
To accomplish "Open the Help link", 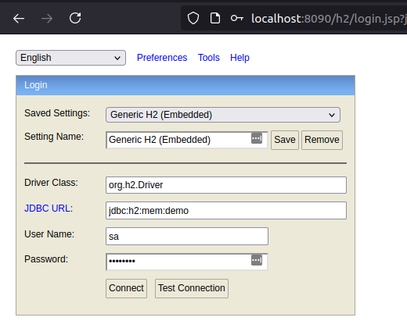I will [x=240, y=58].
